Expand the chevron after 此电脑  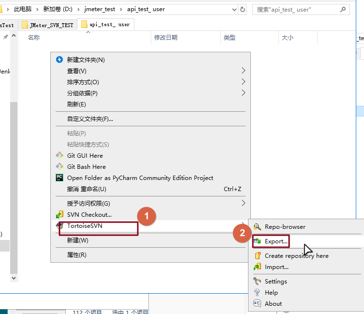(x=37, y=10)
